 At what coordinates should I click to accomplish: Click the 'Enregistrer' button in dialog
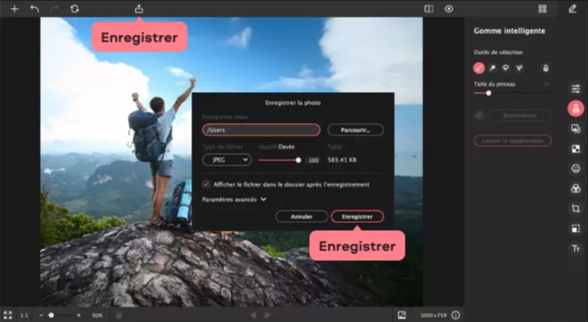(x=357, y=217)
